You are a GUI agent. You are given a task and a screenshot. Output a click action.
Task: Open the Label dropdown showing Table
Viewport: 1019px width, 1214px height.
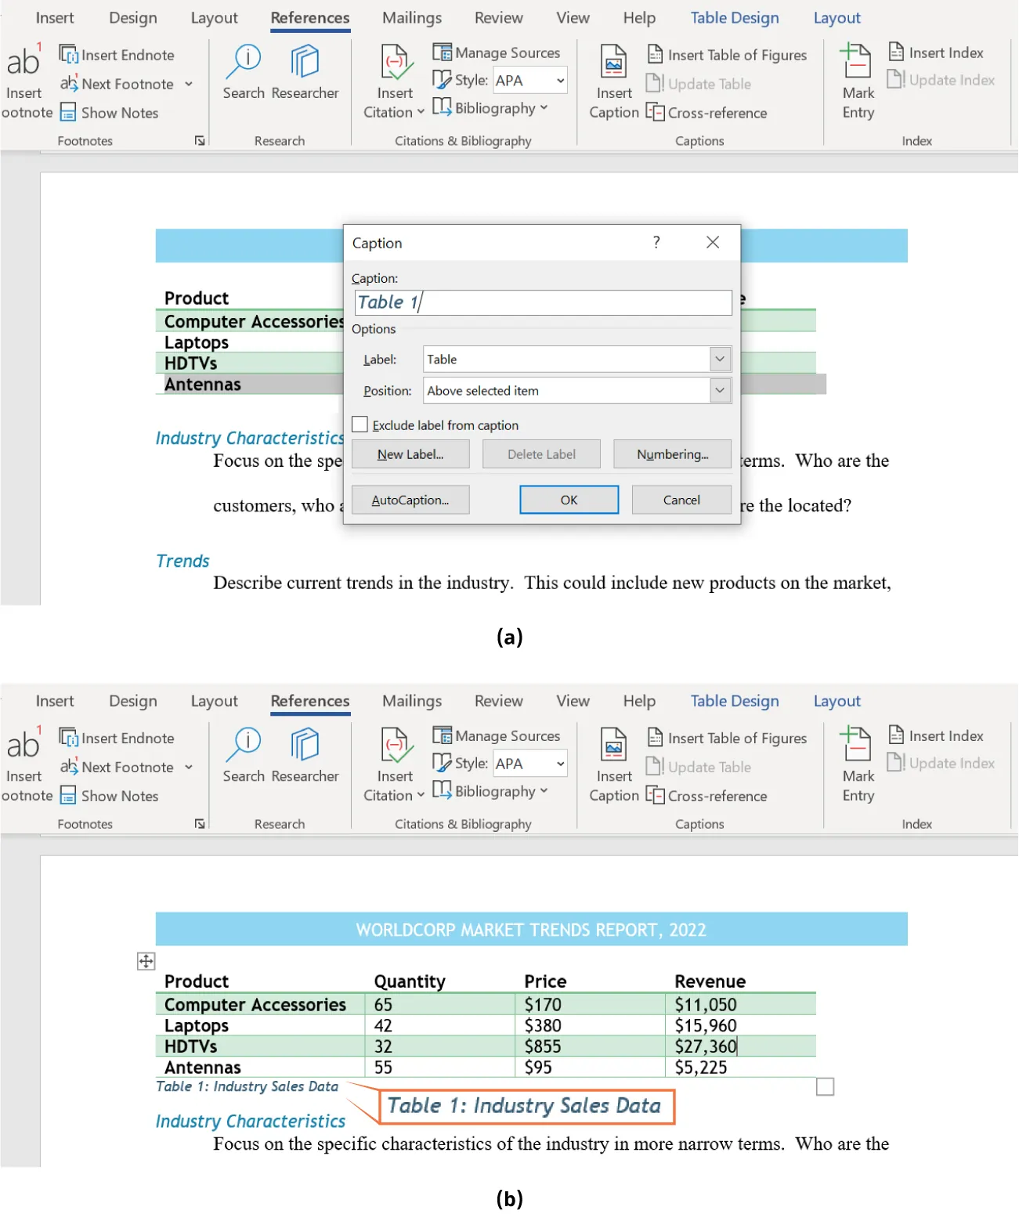(719, 359)
